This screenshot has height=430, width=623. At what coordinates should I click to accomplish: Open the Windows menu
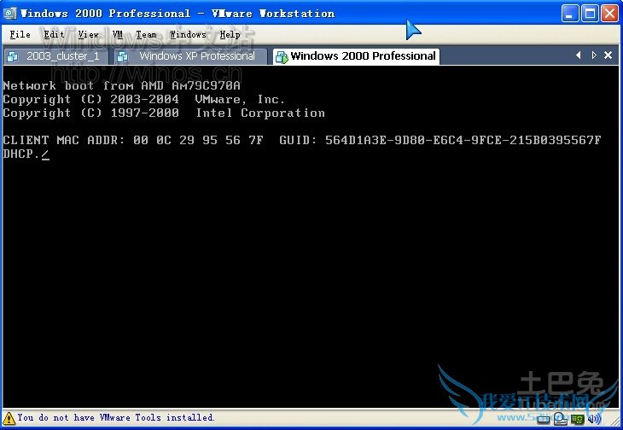click(x=188, y=34)
